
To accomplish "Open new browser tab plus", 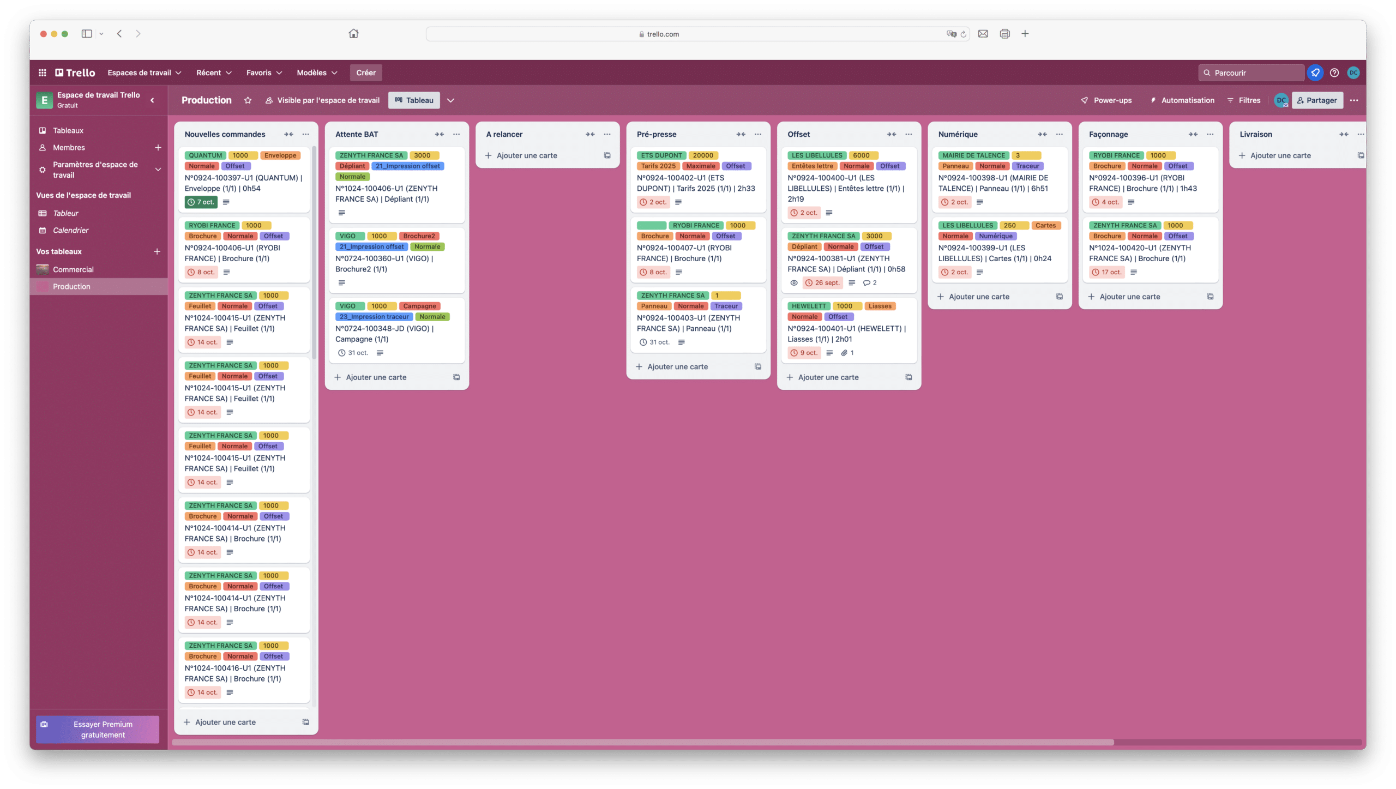I will coord(1025,34).
